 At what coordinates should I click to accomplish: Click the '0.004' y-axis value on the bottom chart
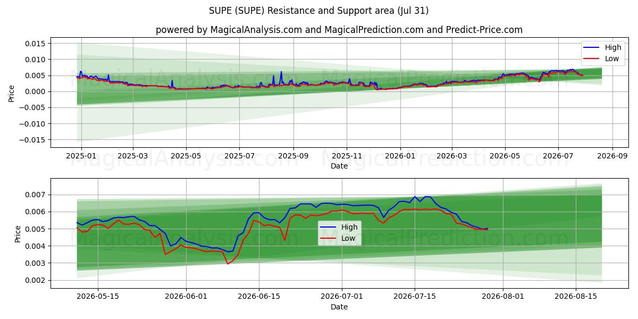37,246
